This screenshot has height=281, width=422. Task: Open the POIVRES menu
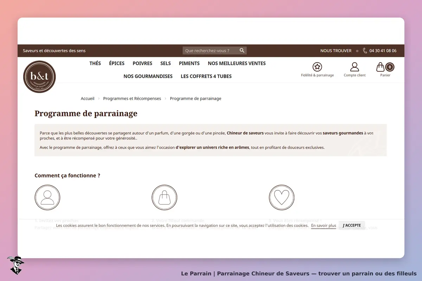click(142, 64)
